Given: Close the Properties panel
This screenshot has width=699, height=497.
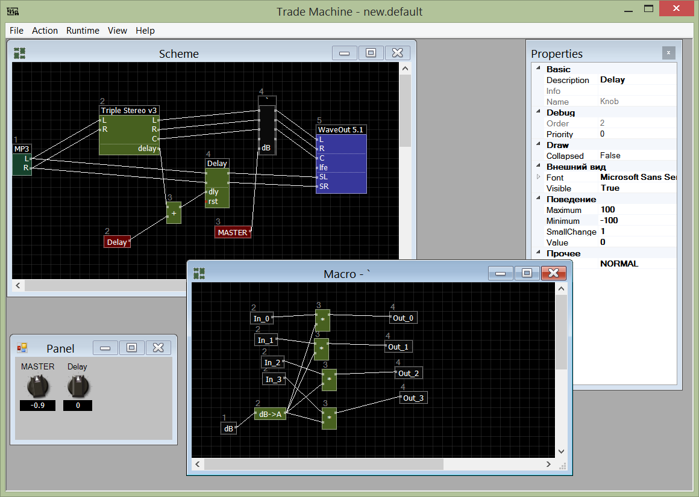Looking at the screenshot, I should pyautogui.click(x=668, y=53).
